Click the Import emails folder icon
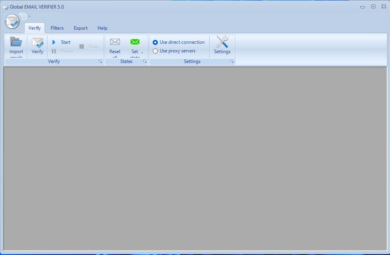Viewport: 390px width, 255px height. 16,42
